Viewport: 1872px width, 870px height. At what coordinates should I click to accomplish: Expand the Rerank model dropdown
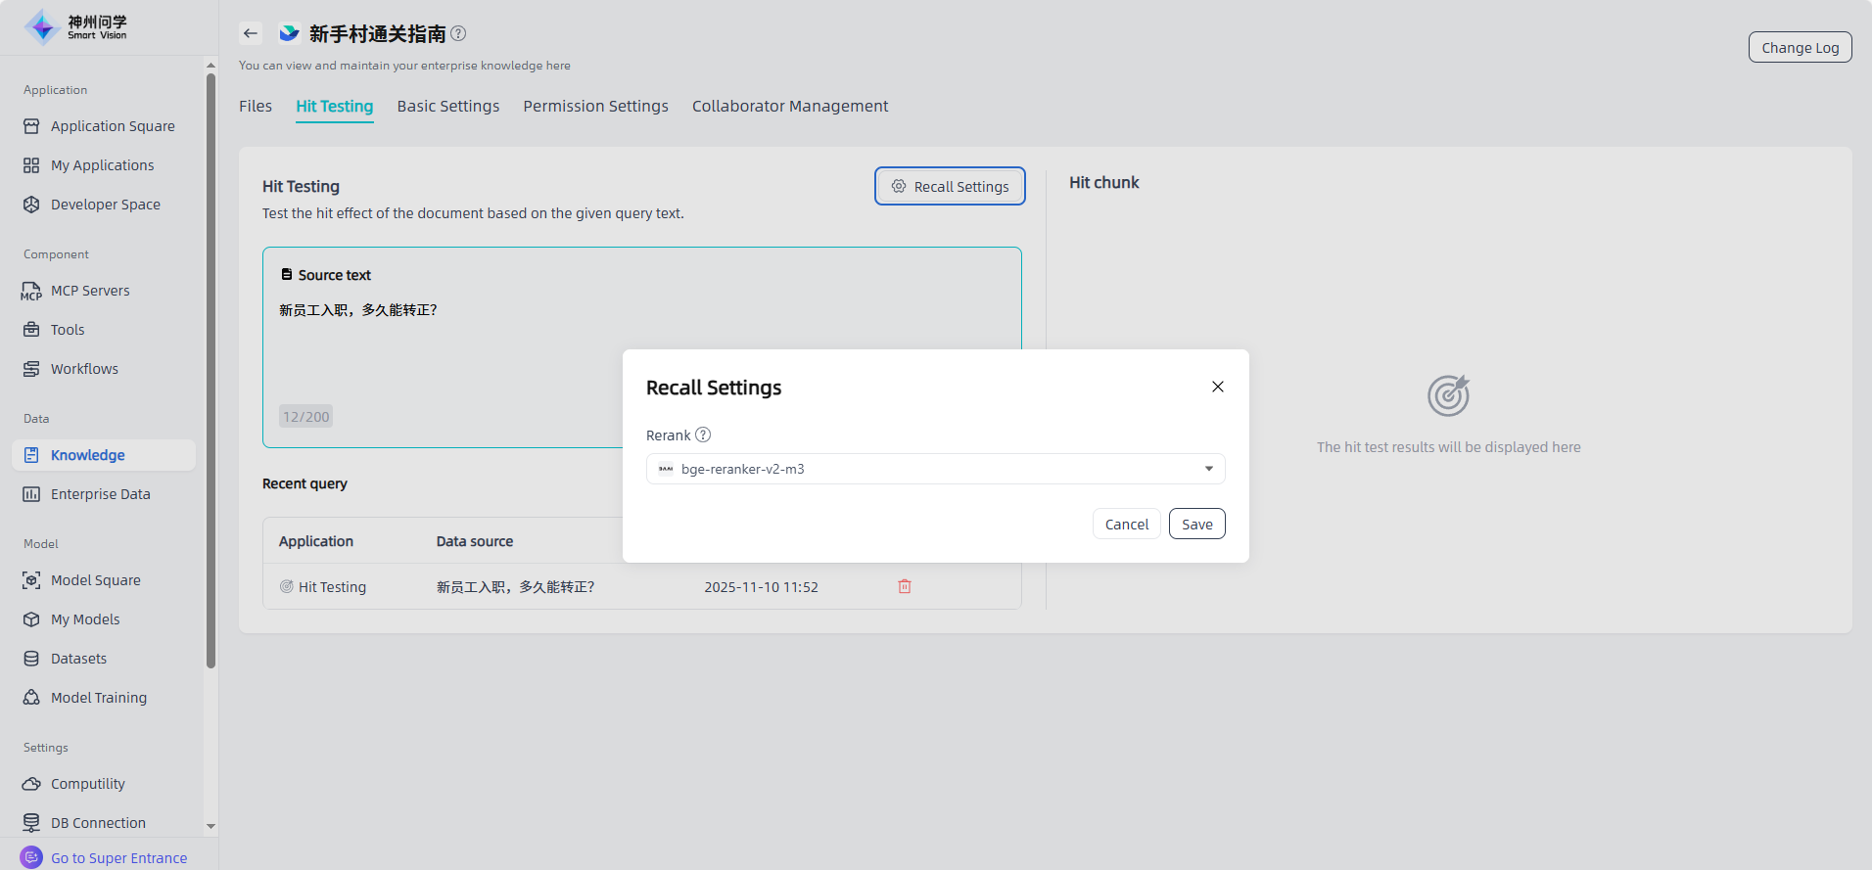coord(935,469)
